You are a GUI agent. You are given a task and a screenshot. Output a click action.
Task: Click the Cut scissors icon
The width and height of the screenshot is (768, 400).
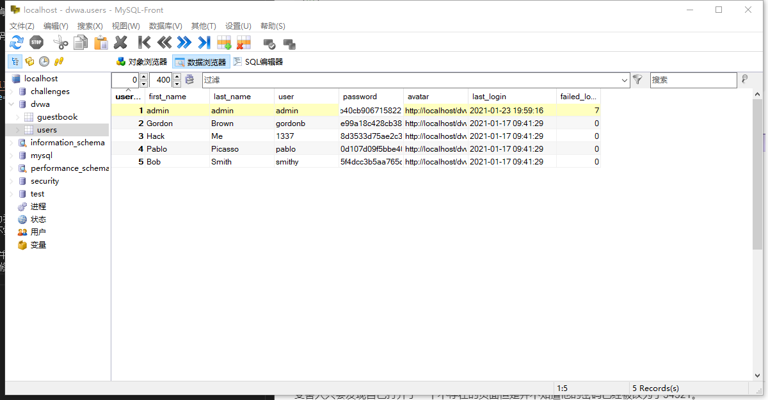61,43
